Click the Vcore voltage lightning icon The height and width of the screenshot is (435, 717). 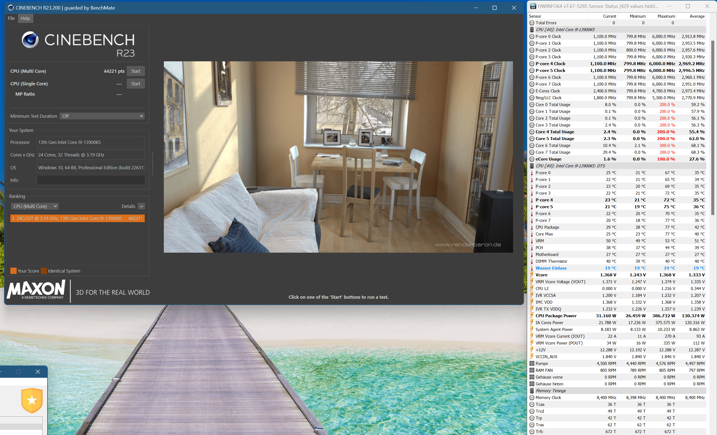coord(532,275)
